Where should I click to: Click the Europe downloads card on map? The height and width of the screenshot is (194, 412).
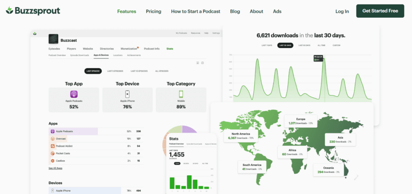click(x=301, y=121)
